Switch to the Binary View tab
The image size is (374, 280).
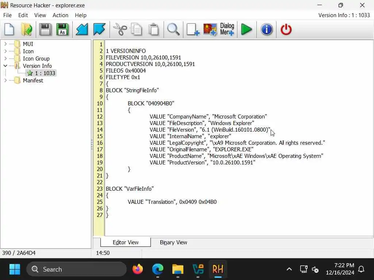tap(173, 242)
